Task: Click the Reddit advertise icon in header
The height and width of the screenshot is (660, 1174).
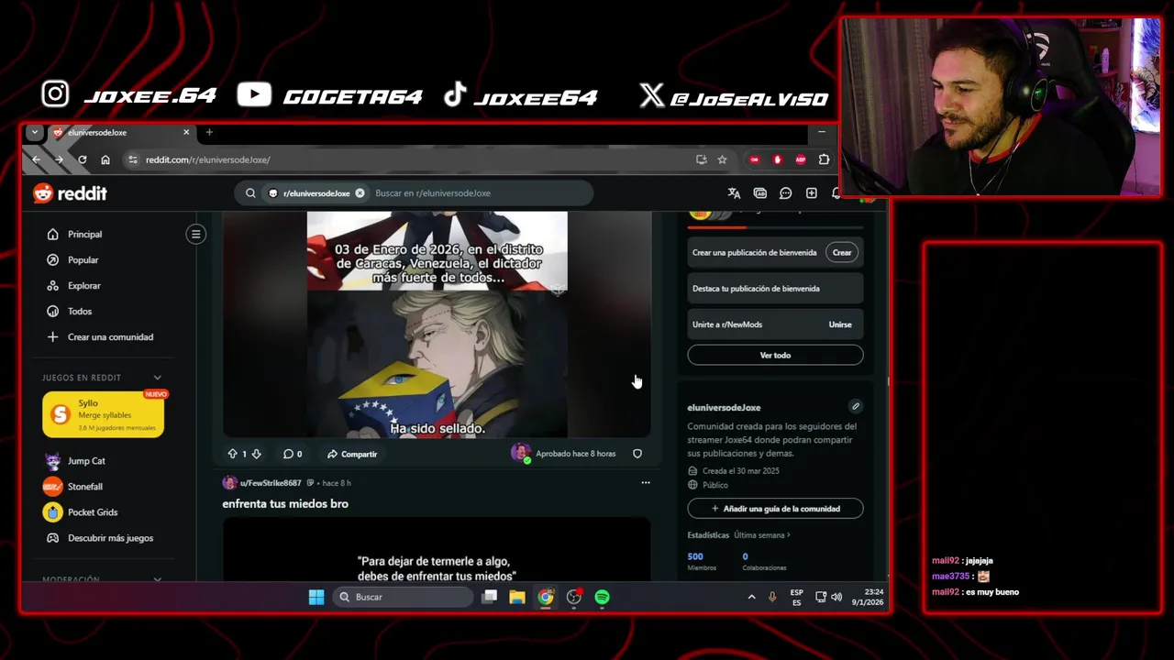Action: 759,193
